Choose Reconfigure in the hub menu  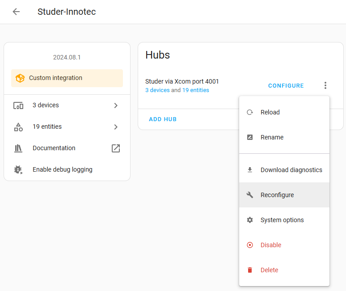(284, 195)
